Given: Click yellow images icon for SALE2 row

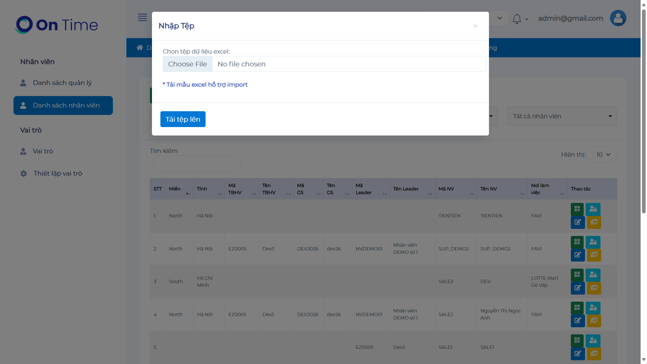Looking at the screenshot, I should click(594, 321).
